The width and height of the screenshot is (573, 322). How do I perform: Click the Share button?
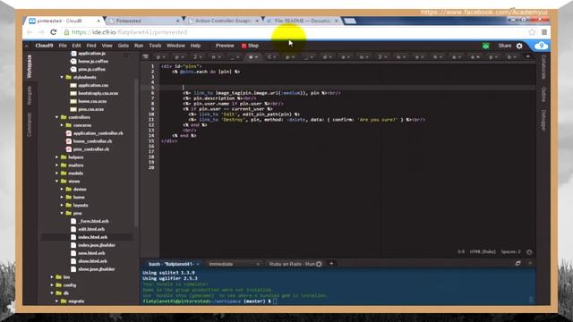click(505, 46)
